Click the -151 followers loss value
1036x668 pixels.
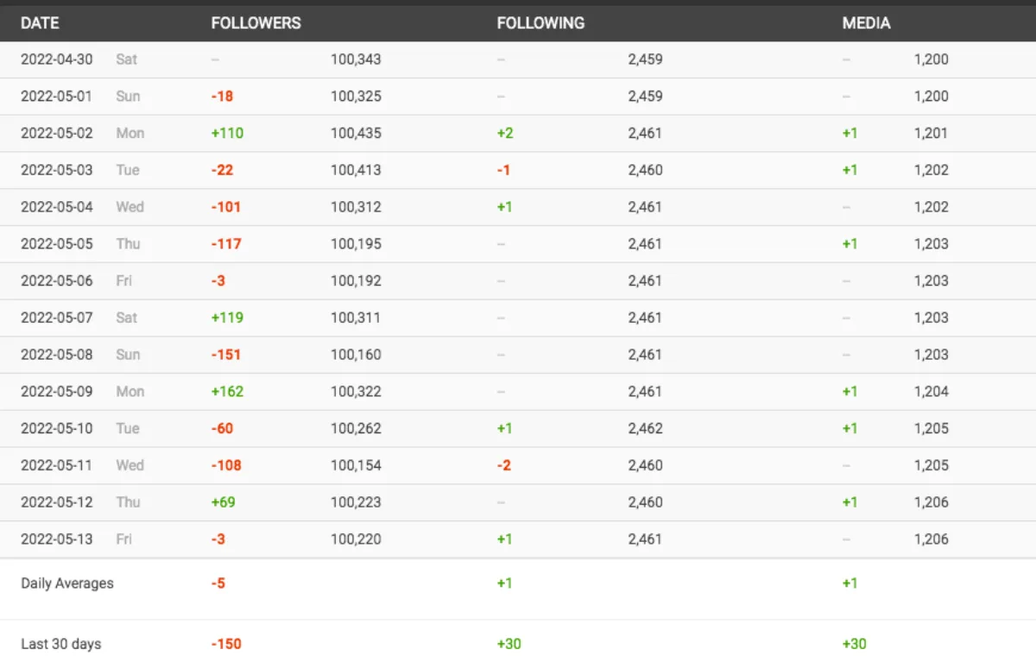(226, 355)
